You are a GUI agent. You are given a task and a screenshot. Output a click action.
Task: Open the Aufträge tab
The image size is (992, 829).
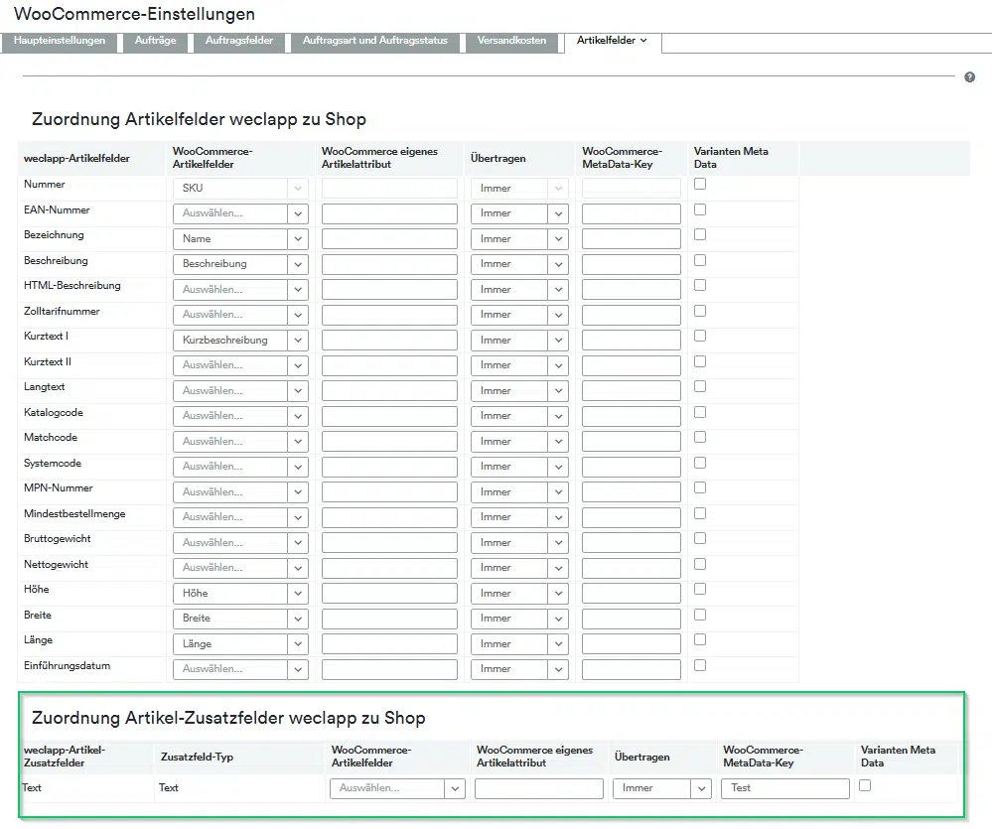click(x=156, y=41)
